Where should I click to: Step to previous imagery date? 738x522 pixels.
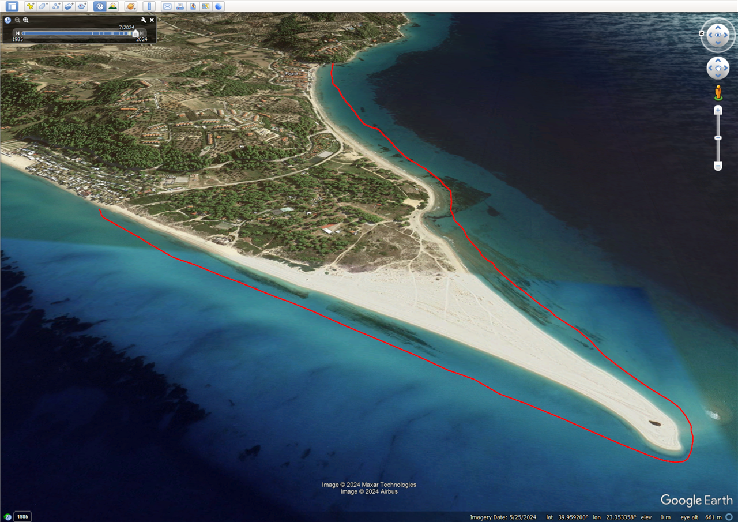click(x=18, y=33)
